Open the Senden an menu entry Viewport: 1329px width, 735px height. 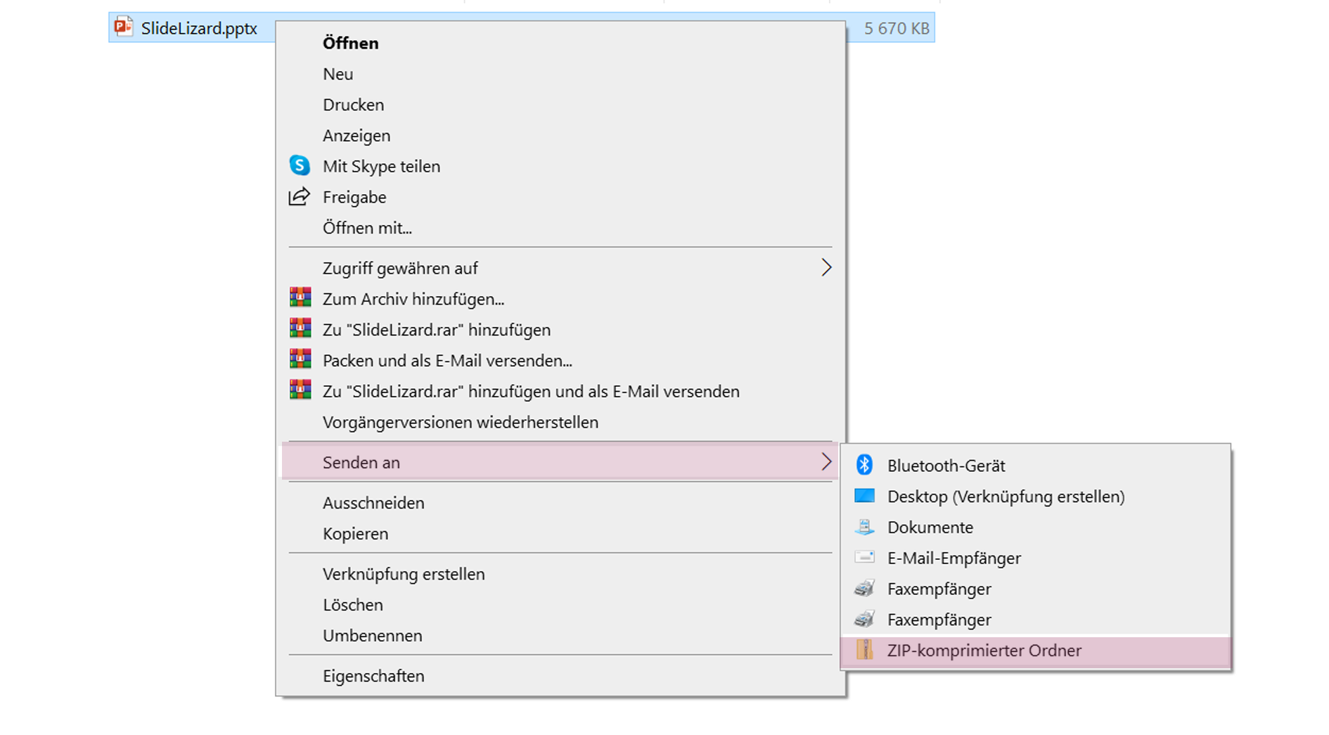(560, 462)
